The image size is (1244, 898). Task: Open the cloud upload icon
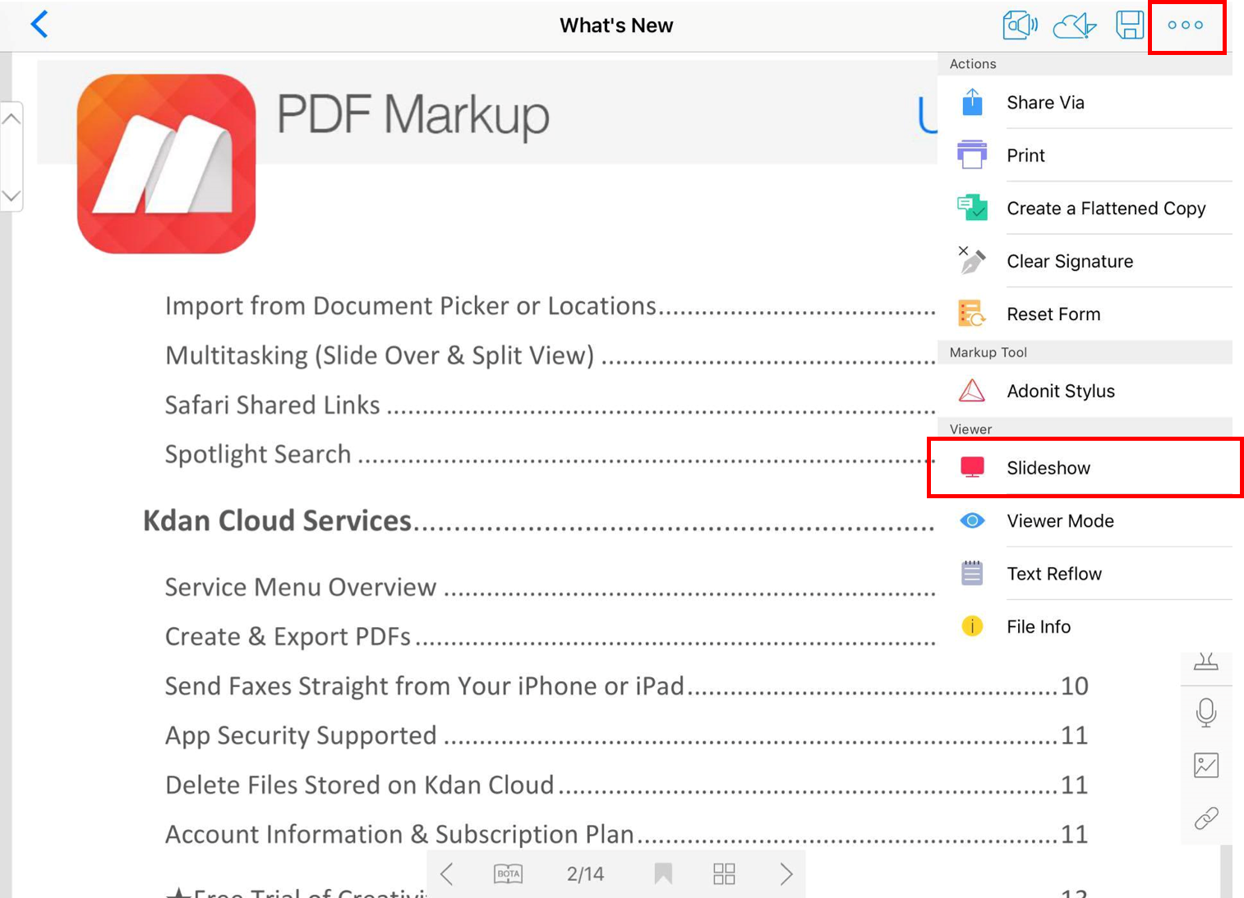coord(1075,25)
